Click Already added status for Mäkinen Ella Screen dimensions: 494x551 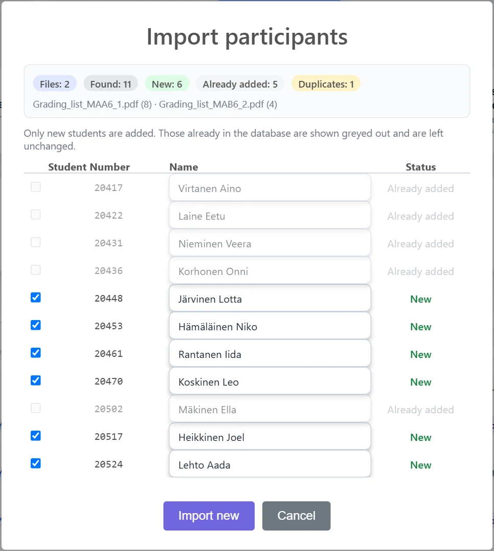coord(421,410)
